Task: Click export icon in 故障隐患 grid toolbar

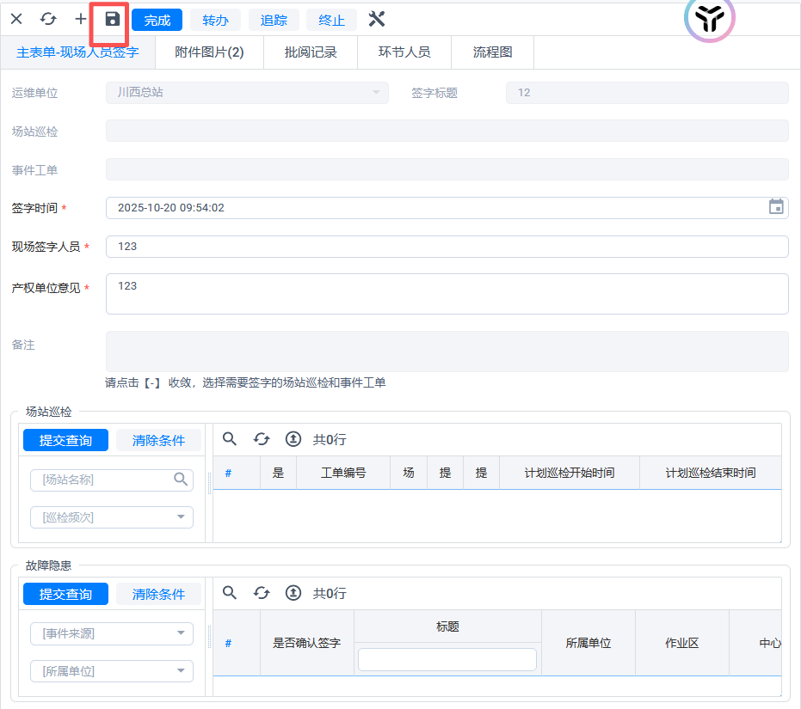Action: [x=293, y=593]
